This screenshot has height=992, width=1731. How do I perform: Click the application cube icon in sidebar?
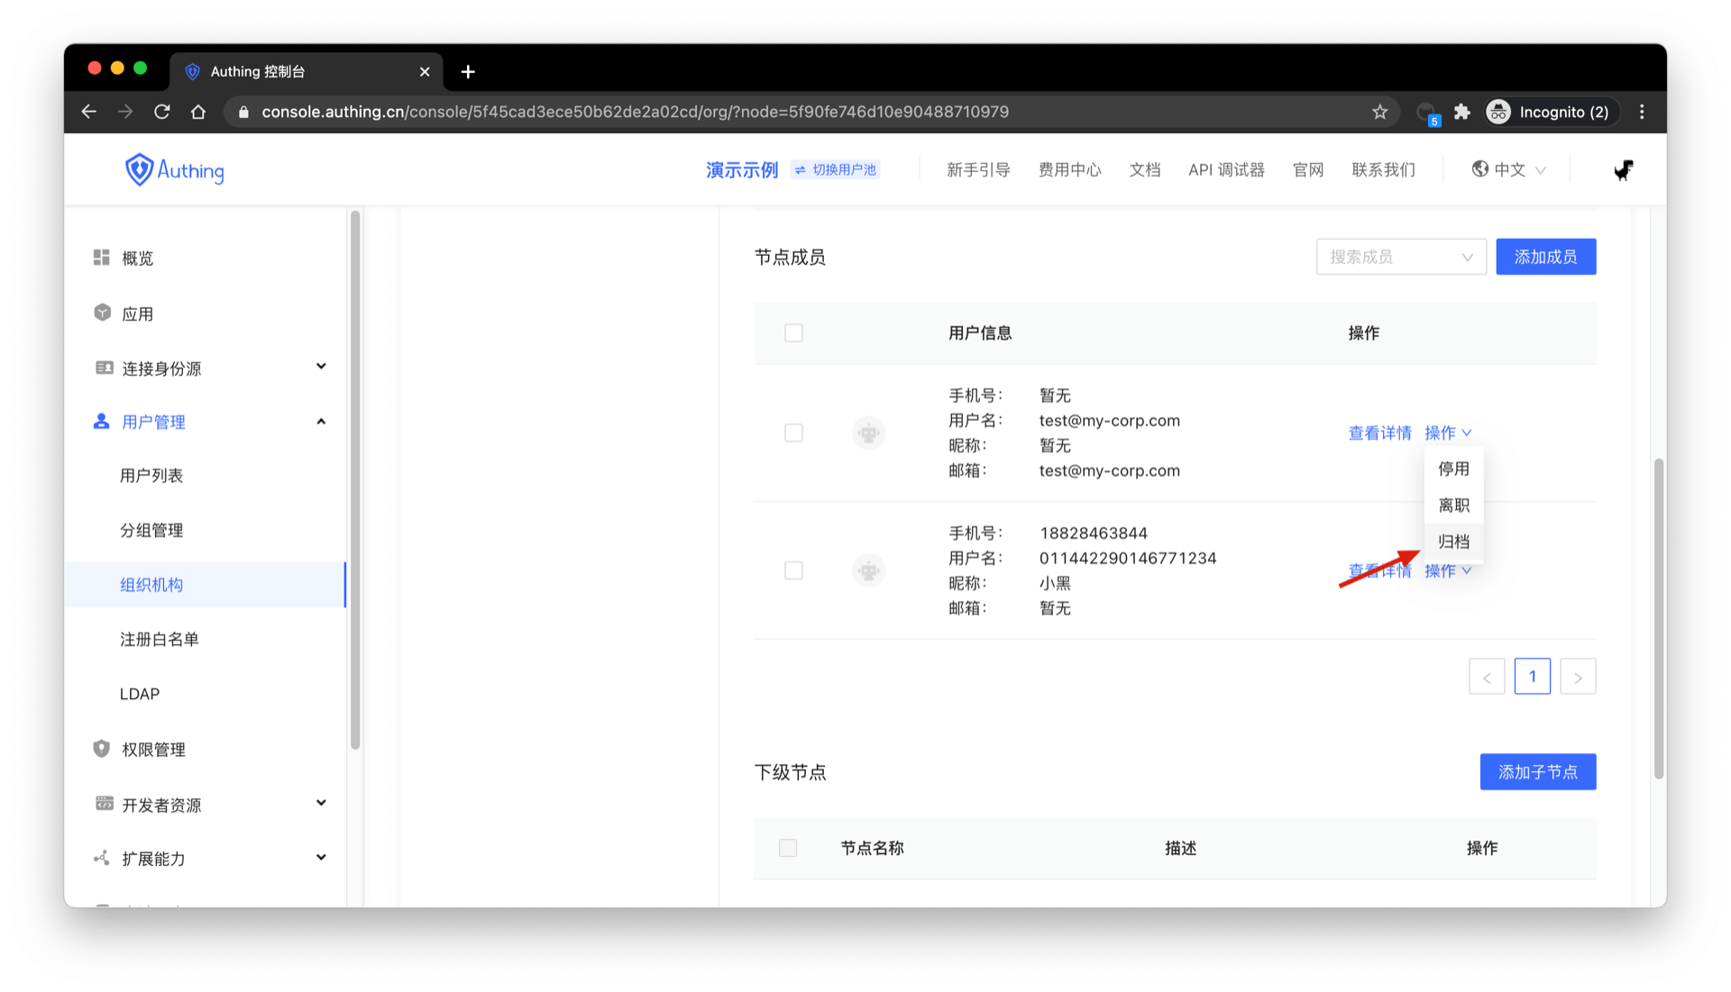point(102,313)
